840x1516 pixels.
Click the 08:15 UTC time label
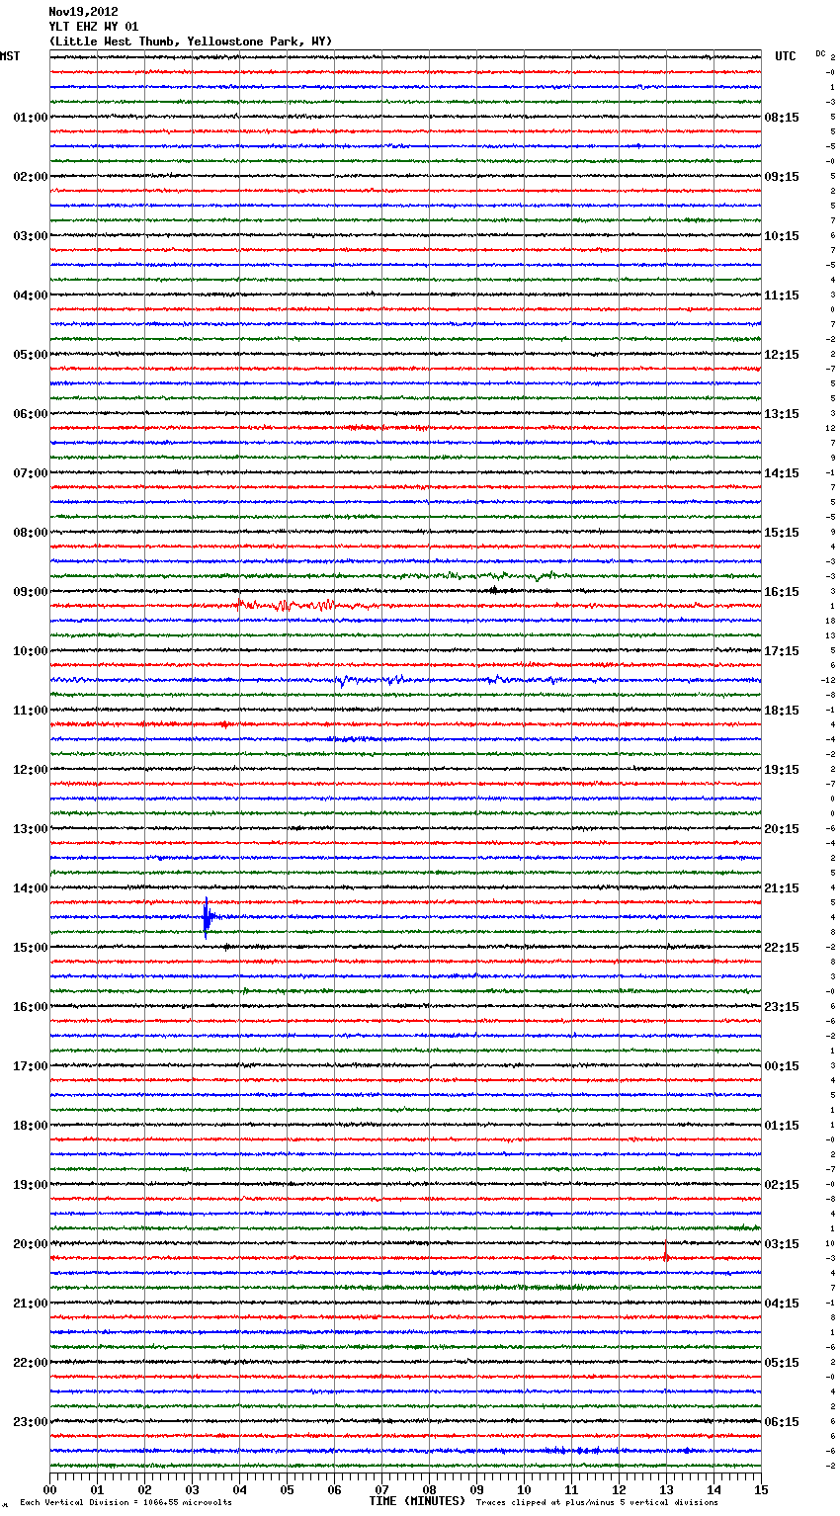pyautogui.click(x=782, y=118)
